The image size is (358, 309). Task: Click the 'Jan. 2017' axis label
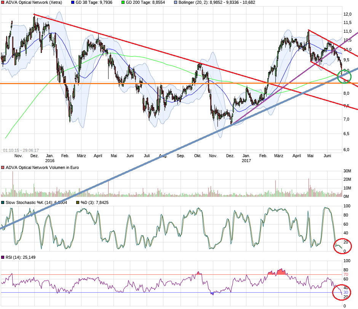click(246, 158)
